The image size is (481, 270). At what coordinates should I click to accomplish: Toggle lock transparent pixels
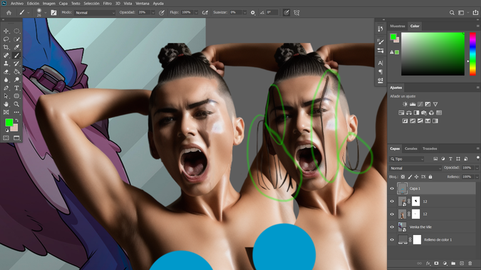point(403,177)
